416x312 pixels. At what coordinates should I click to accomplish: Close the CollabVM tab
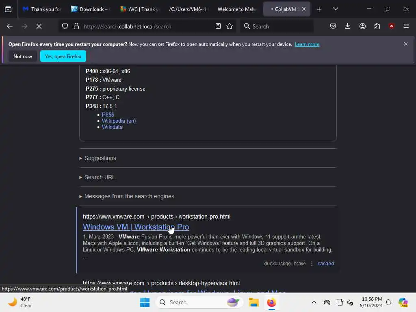tap(304, 9)
